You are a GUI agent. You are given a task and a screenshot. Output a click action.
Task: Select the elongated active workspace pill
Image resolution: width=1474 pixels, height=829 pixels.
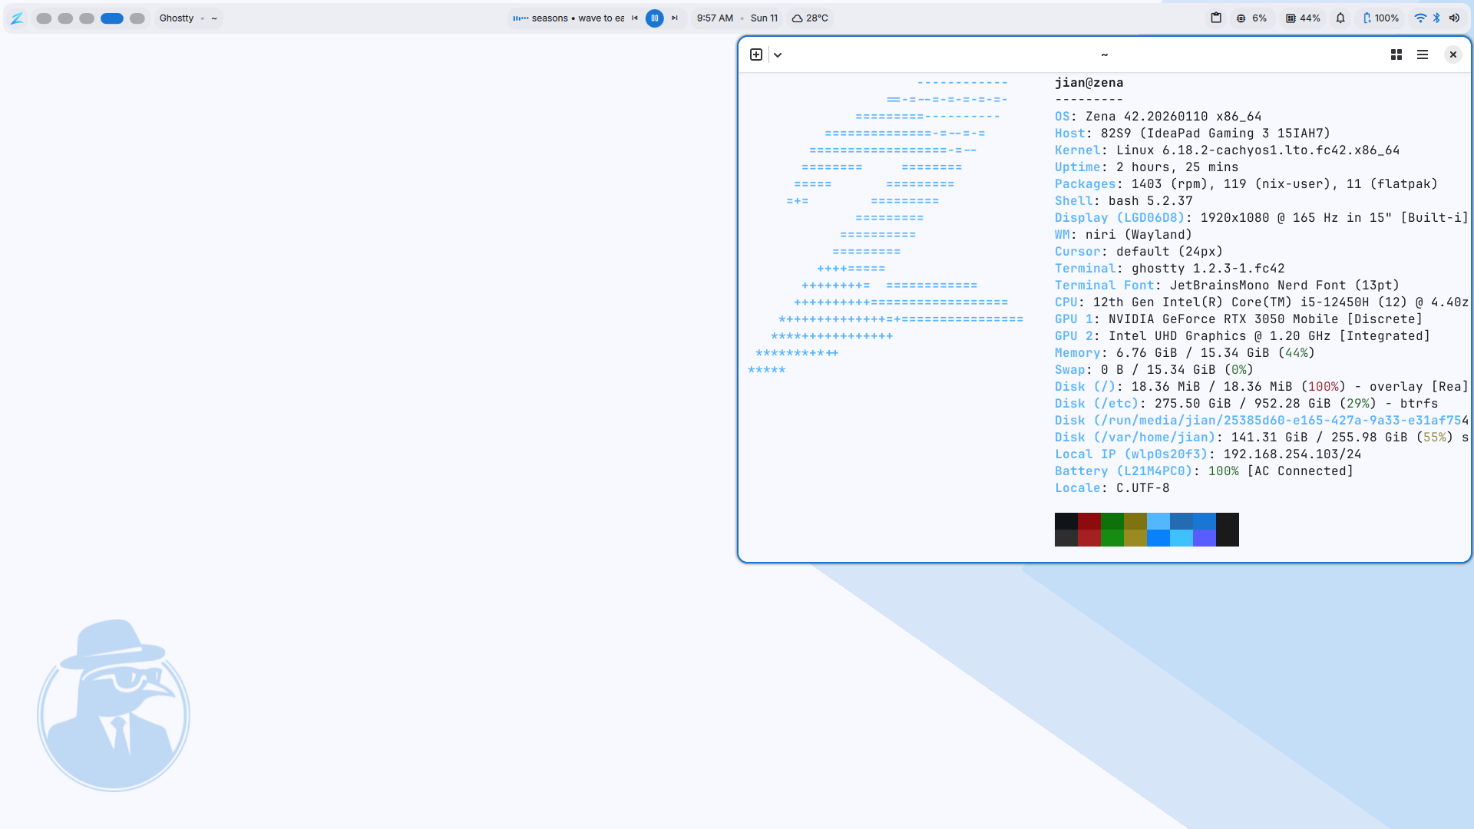click(x=112, y=18)
